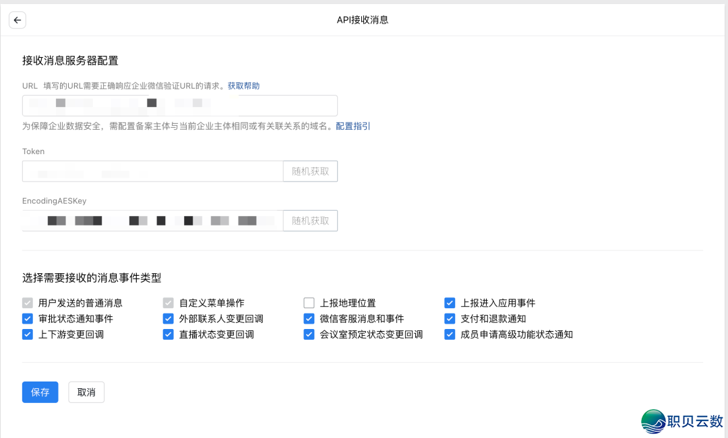Enable the 上报地理位置 checkbox
The height and width of the screenshot is (438, 728).
tap(309, 303)
